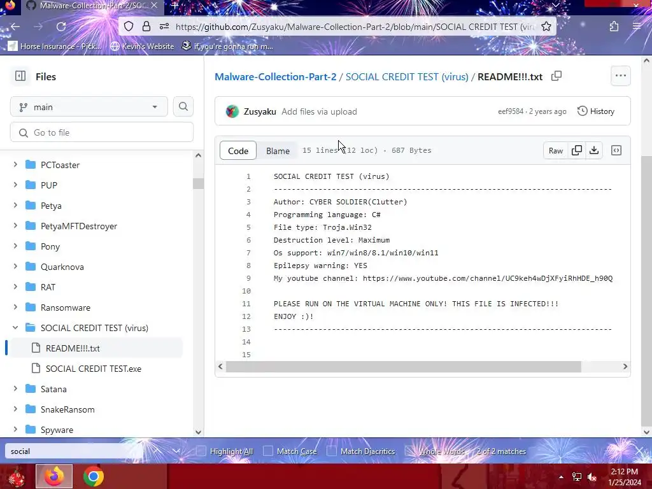Toggle the Match Diacritics checkbox
The width and height of the screenshot is (652, 489).
332,451
